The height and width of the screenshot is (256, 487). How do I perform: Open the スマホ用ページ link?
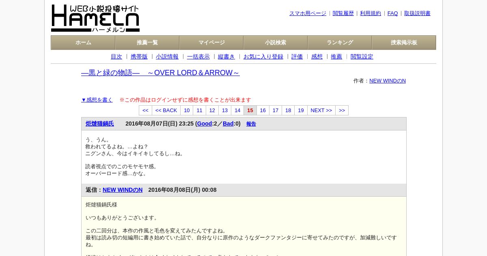(308, 13)
